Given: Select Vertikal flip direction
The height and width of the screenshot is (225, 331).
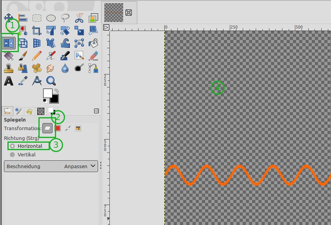Looking at the screenshot, I should (23, 154).
